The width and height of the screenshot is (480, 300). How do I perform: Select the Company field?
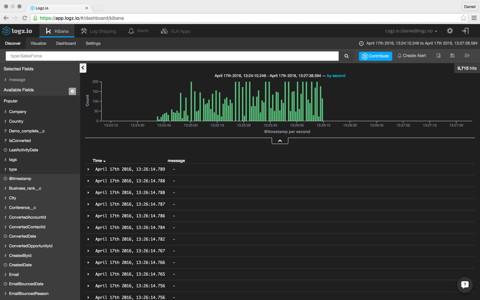(x=18, y=112)
